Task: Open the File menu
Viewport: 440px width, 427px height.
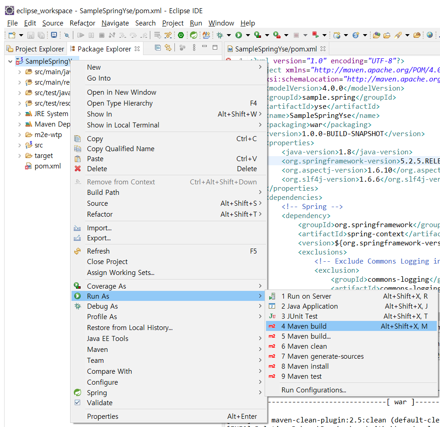Action: [12, 23]
